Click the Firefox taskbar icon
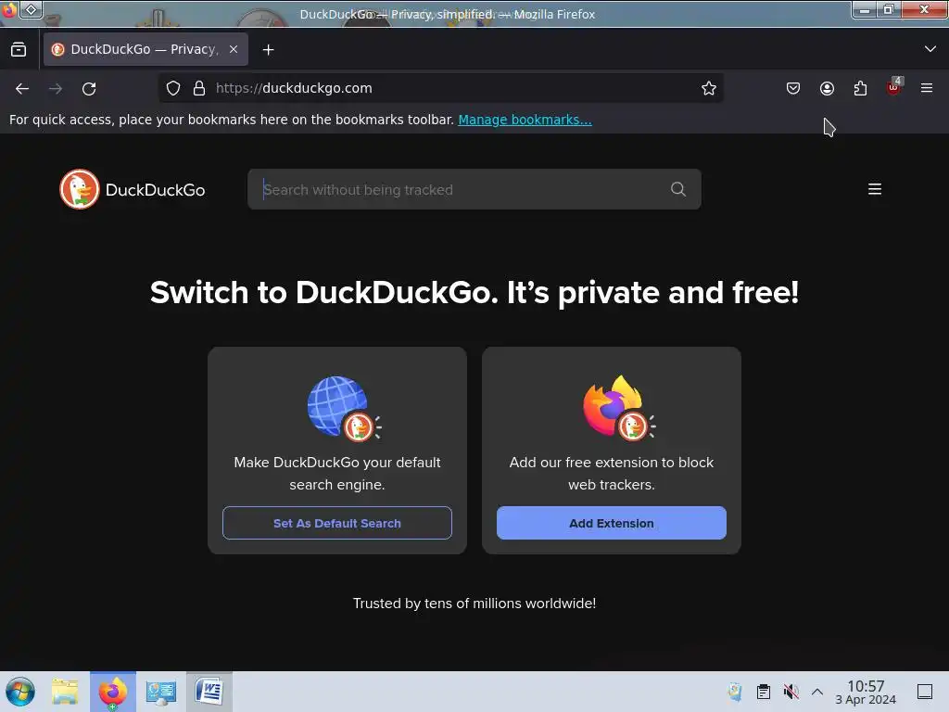This screenshot has height=712, width=949. [112, 692]
